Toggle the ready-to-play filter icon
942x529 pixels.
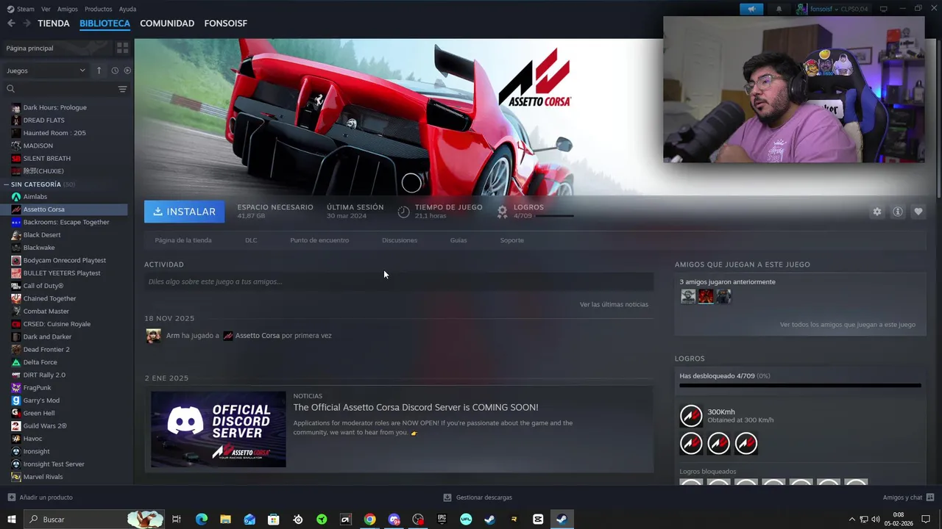coord(127,71)
